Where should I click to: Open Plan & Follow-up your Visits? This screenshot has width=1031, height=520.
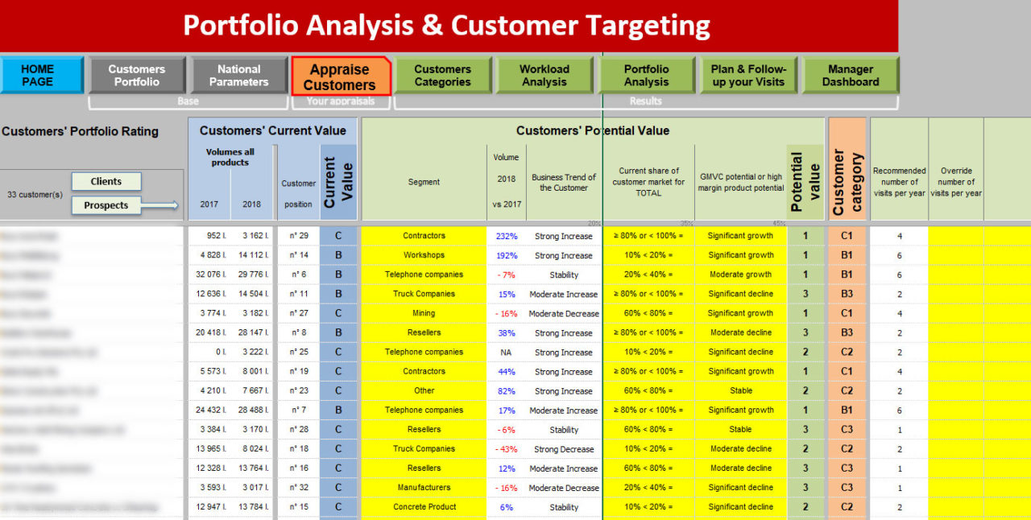748,74
